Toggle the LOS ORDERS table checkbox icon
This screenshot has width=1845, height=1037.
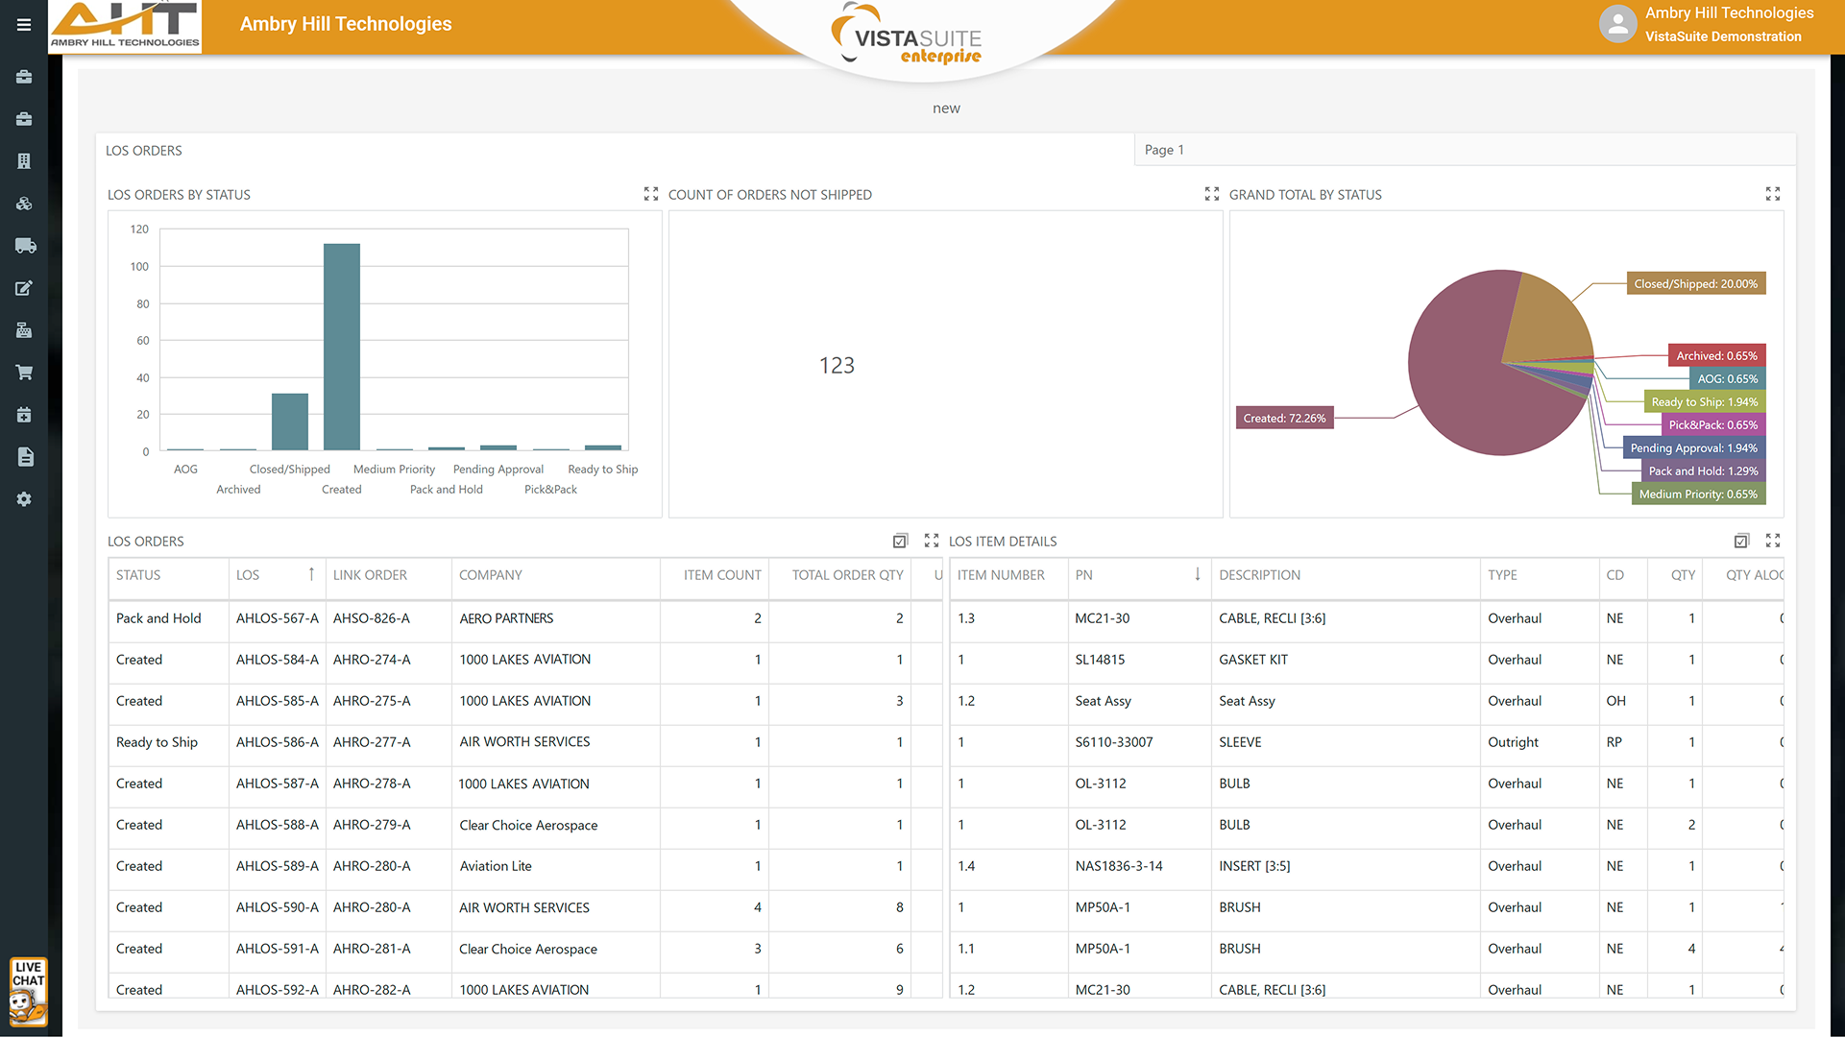coord(900,541)
